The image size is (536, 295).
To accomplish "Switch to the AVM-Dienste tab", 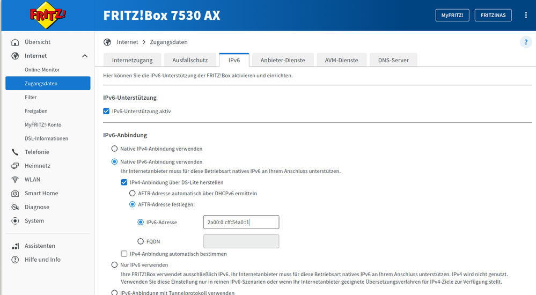I will (341, 60).
